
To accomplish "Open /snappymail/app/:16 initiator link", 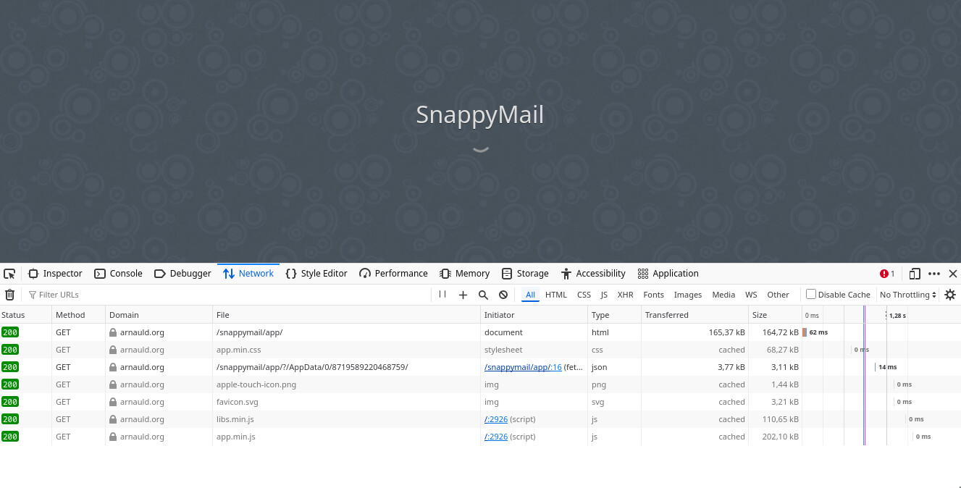I will [x=523, y=367].
